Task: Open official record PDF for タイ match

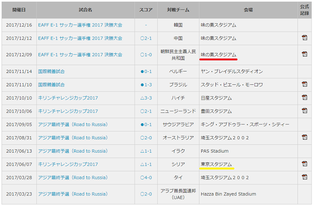Action: pyautogui.click(x=304, y=177)
